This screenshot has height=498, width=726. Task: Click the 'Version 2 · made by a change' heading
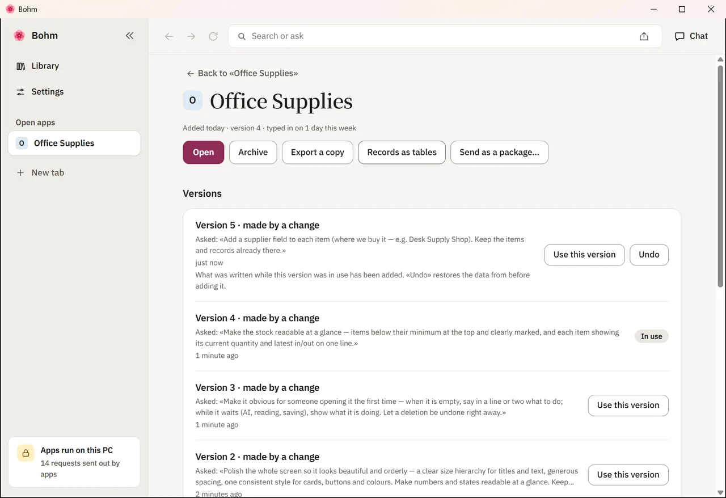tap(258, 457)
